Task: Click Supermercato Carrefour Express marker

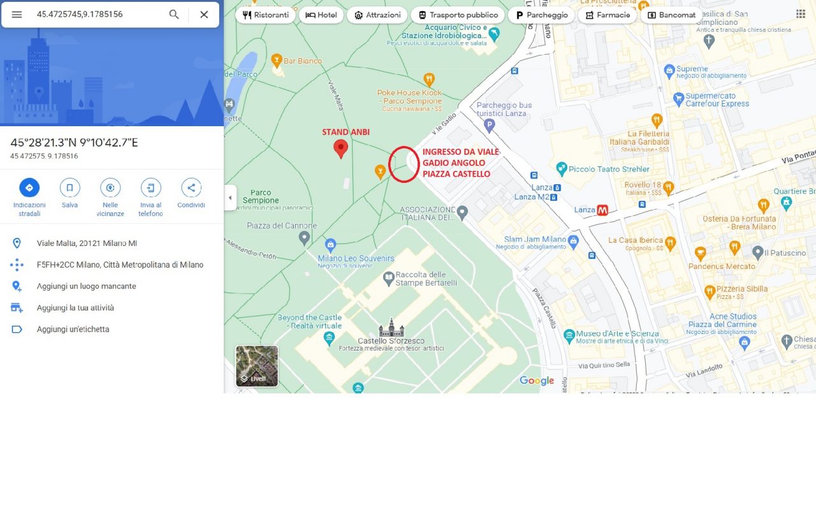Action: pos(678,99)
